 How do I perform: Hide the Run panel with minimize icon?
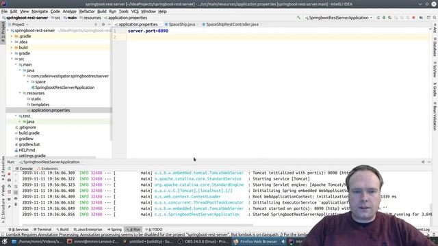tap(429, 162)
